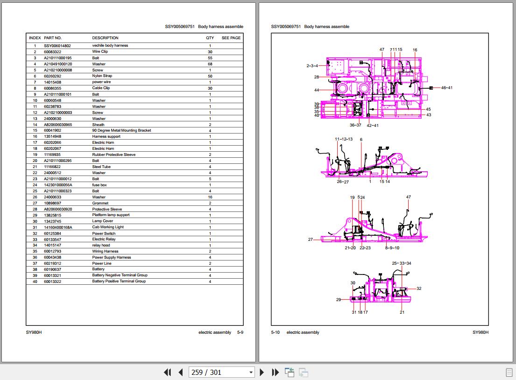Screen dimensions: 516x380
Task: Select the 'Wire Clip' description
Action: 100,52
